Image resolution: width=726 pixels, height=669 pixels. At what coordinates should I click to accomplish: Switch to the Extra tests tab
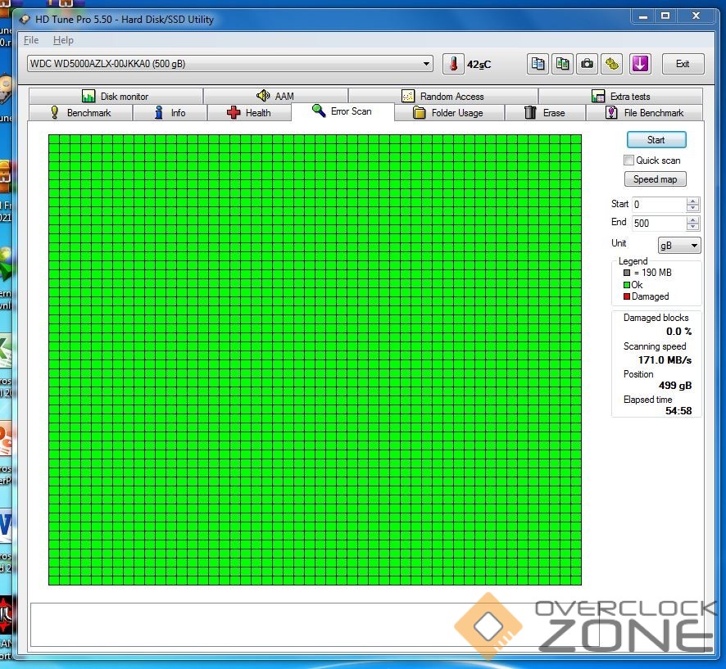(x=620, y=97)
